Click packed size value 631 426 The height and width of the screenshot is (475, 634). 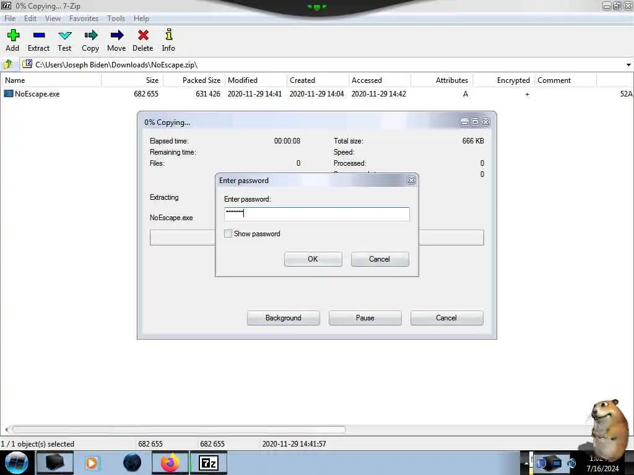click(208, 94)
